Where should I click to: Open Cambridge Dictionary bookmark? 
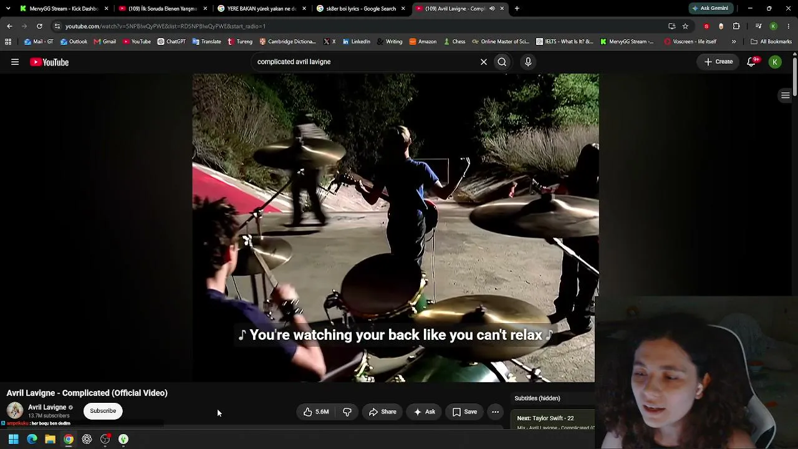click(287, 42)
